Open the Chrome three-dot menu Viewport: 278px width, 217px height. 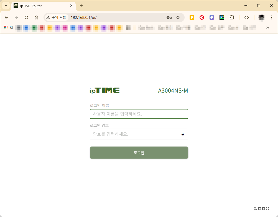pos(271,17)
